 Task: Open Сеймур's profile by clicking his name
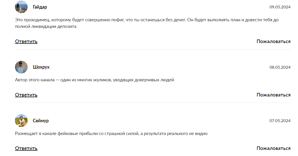click(41, 121)
